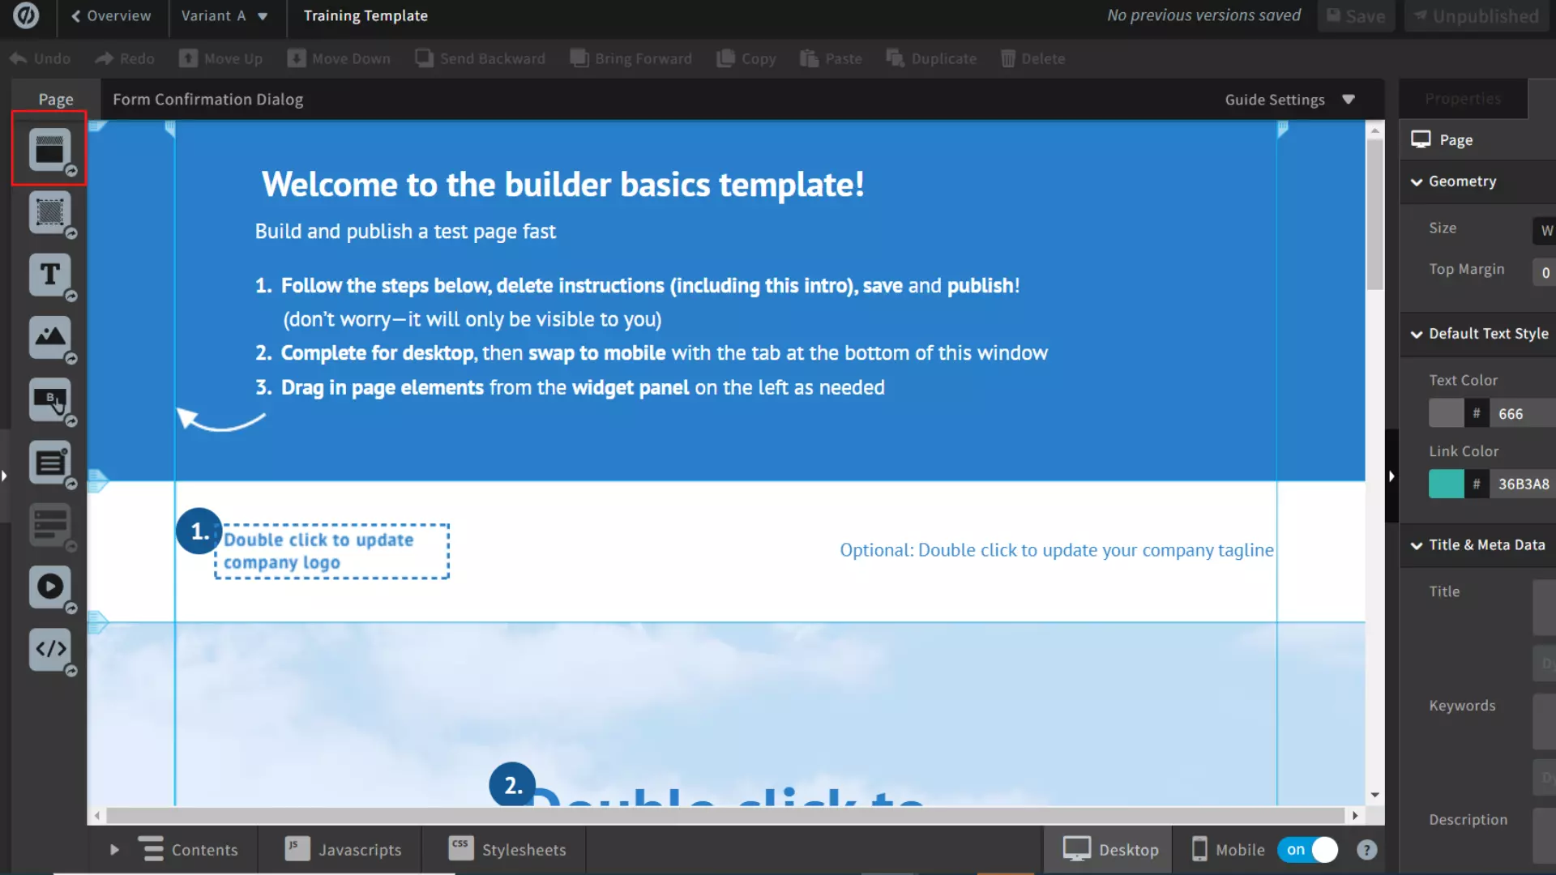Viewport: 1556px width, 875px height.
Task: Collapse the Title & Meta Data section
Action: 1417,545
